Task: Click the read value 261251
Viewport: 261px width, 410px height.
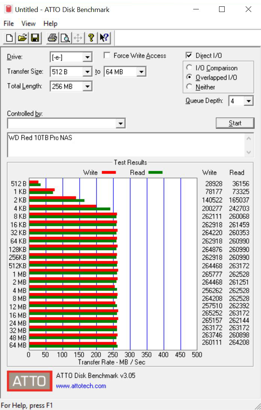Action: point(239,282)
